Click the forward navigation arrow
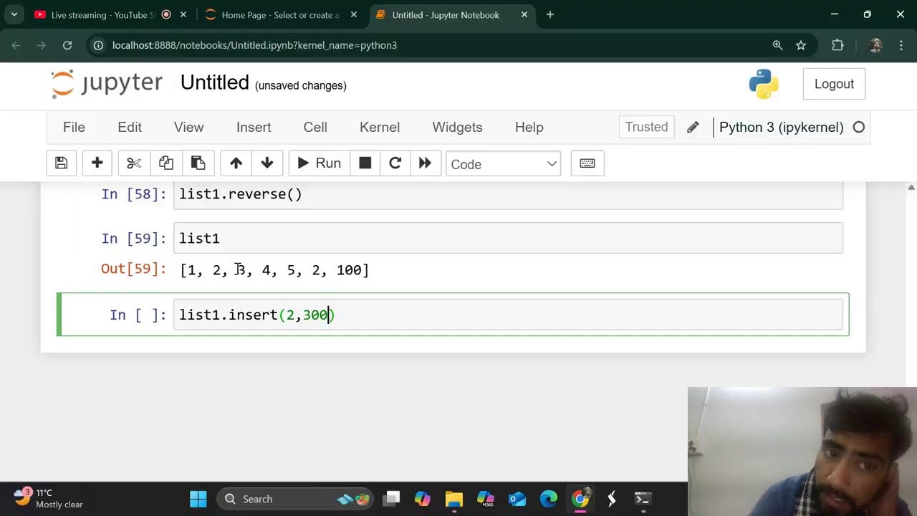The image size is (917, 516). 42,45
